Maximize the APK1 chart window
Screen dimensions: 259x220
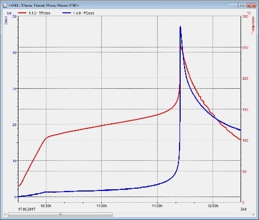[x=242, y=6]
